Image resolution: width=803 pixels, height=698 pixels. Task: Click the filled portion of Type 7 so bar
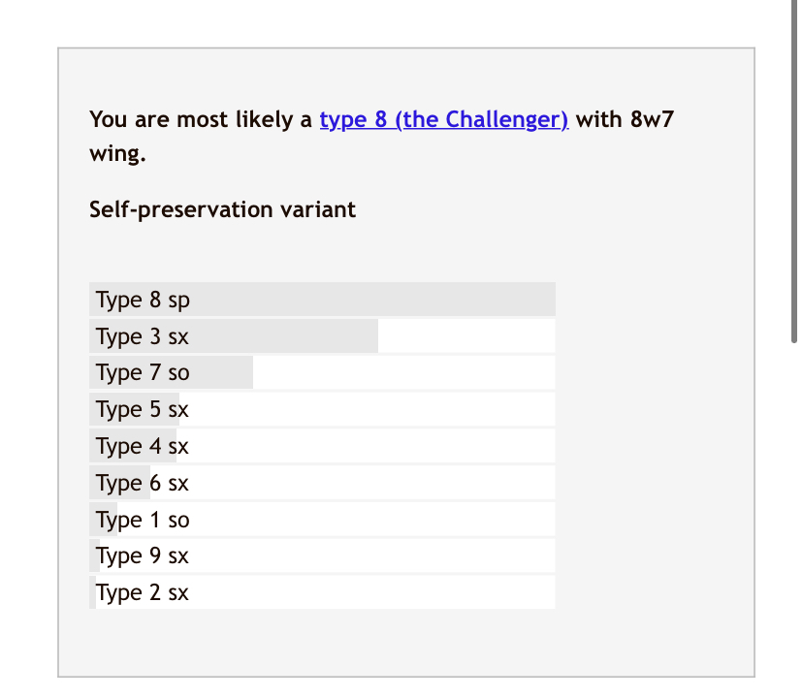[x=171, y=372]
